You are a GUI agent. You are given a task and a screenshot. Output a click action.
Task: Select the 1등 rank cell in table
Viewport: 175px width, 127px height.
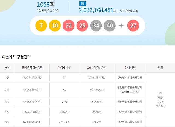point(7,78)
